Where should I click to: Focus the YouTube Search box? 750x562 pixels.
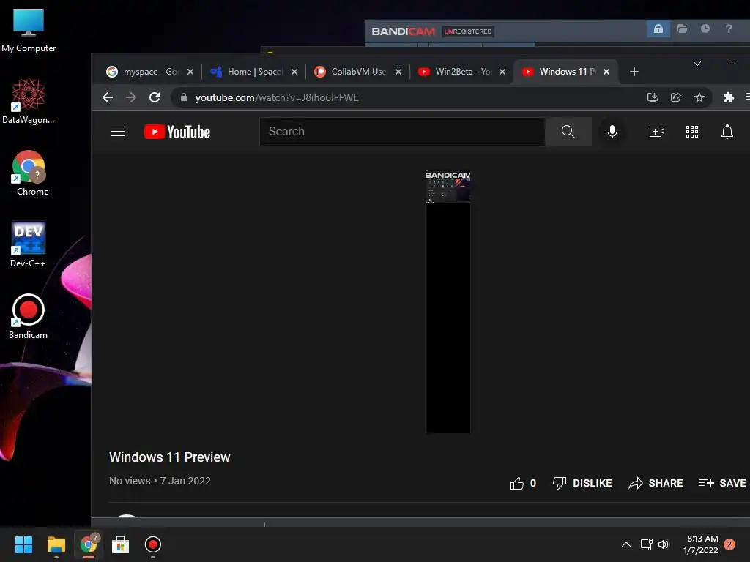point(402,132)
